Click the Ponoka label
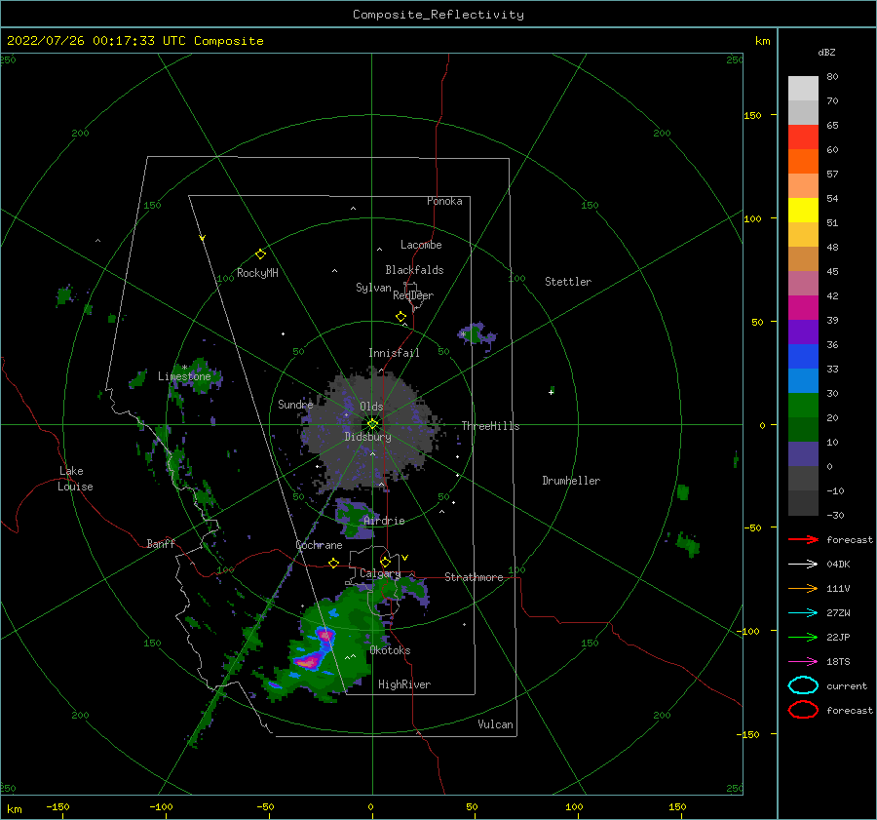The height and width of the screenshot is (820, 877). (x=444, y=201)
